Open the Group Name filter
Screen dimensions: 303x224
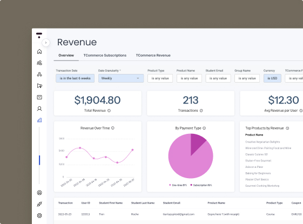(247, 78)
